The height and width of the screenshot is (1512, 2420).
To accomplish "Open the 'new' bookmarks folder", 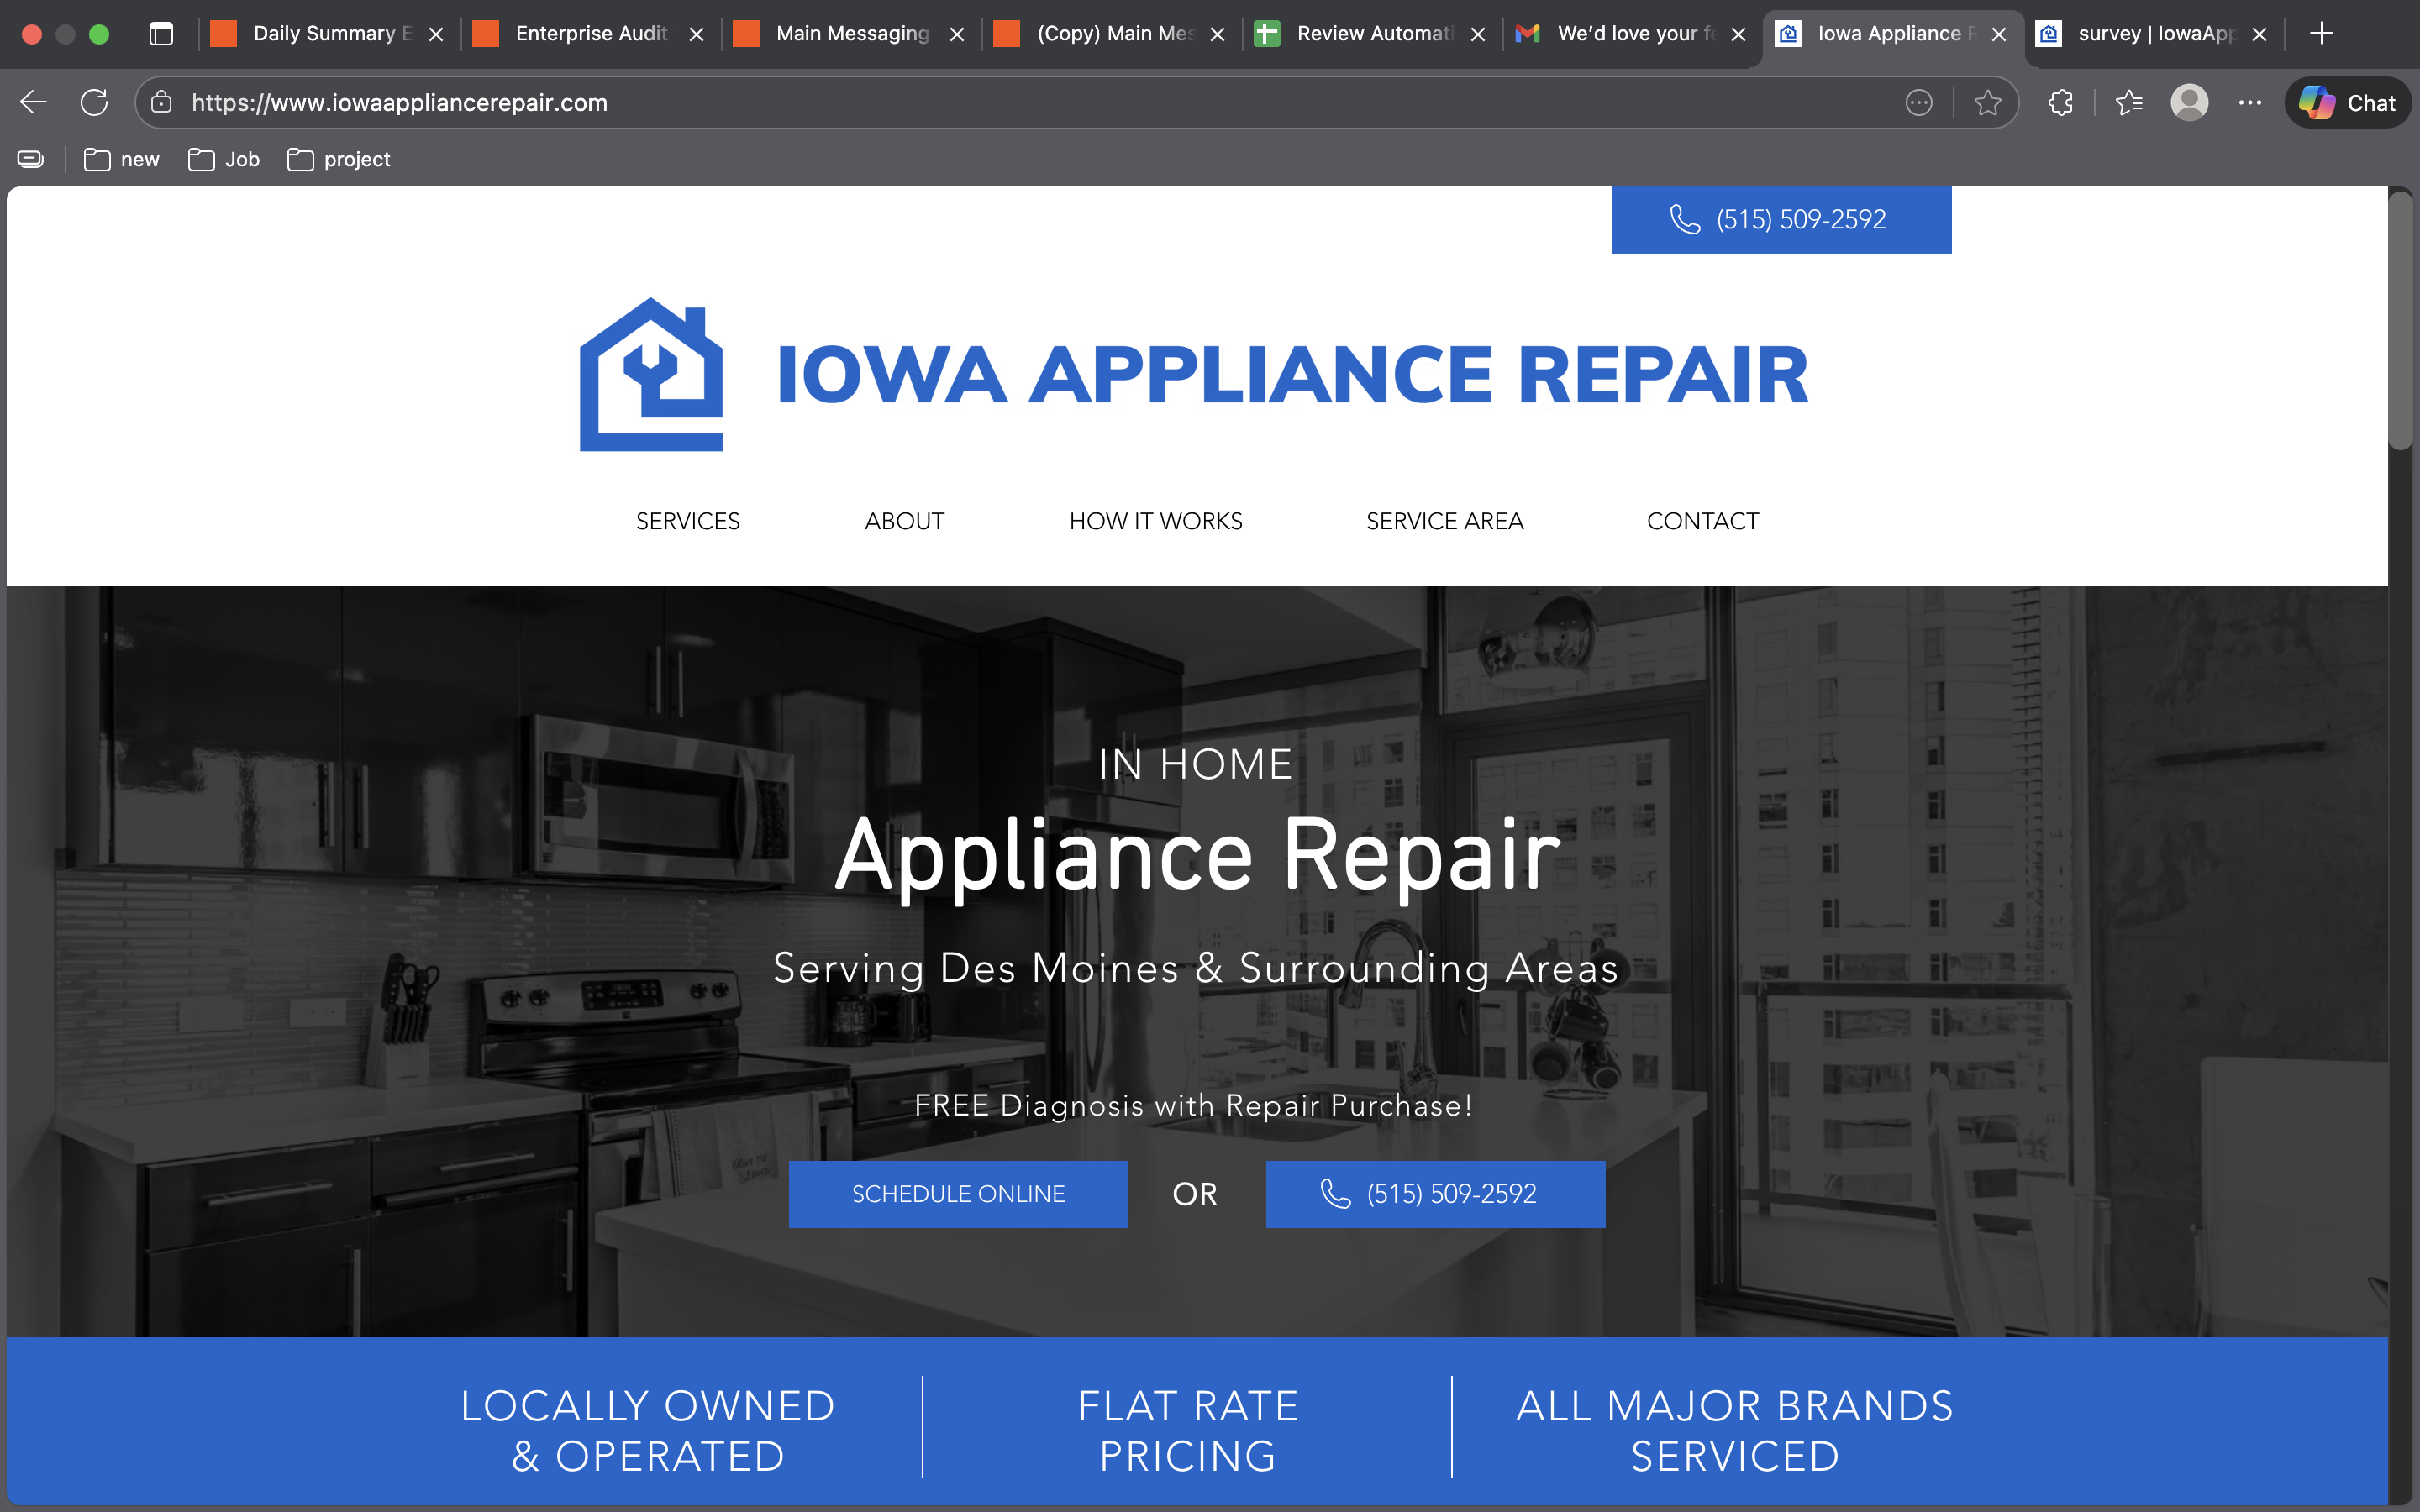I will (x=122, y=159).
